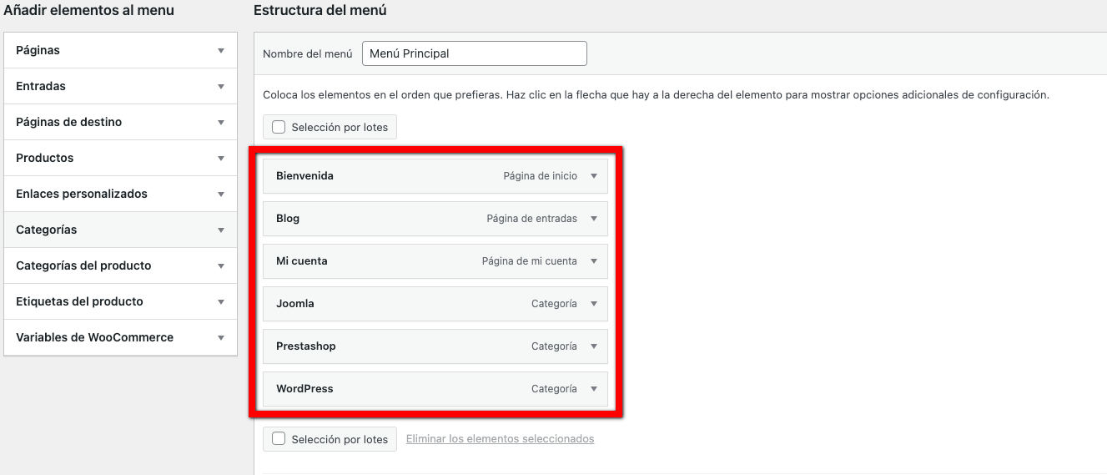The height and width of the screenshot is (475, 1107).
Task: Click the WordPress menu item label
Action: coord(304,389)
